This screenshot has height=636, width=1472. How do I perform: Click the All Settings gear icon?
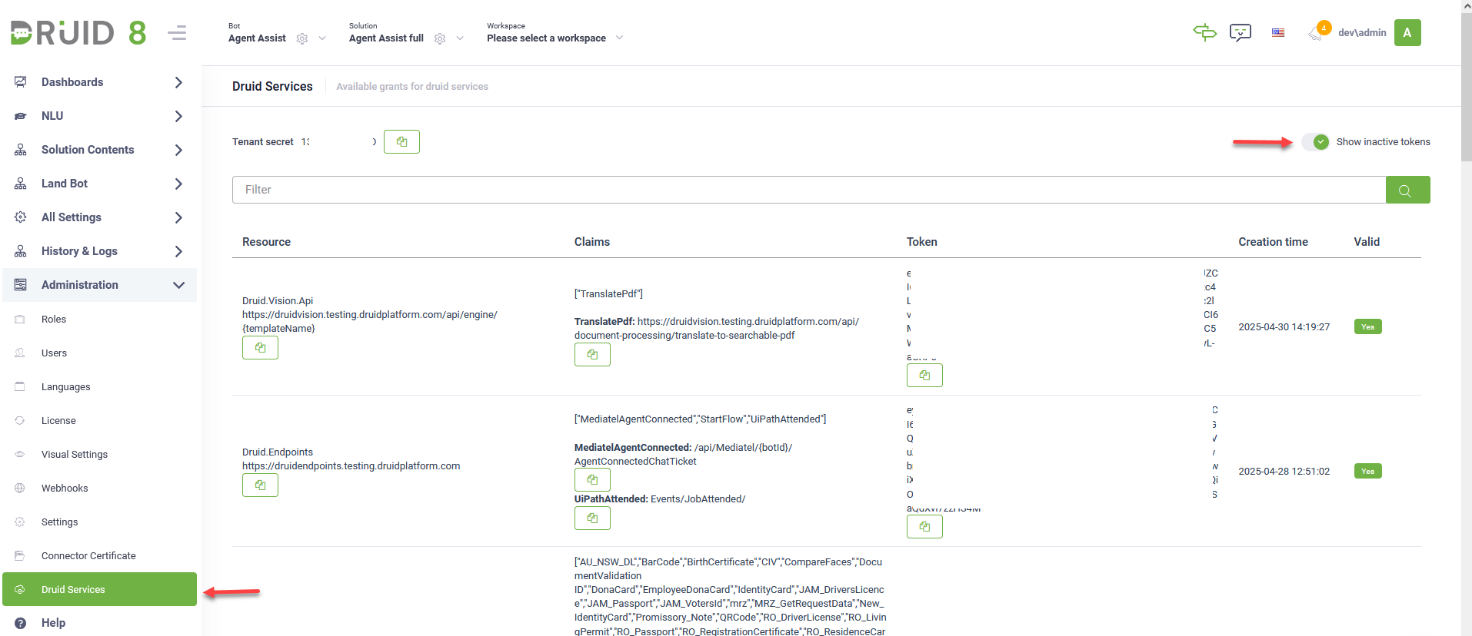21,217
